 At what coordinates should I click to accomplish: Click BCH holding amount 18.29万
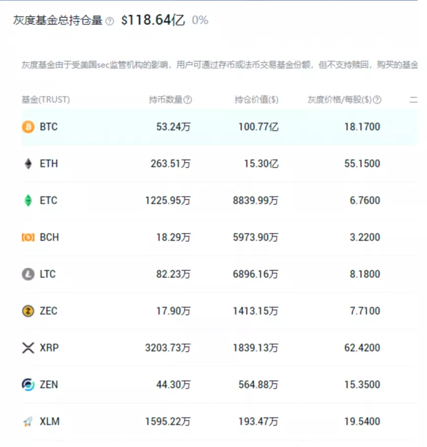(173, 237)
